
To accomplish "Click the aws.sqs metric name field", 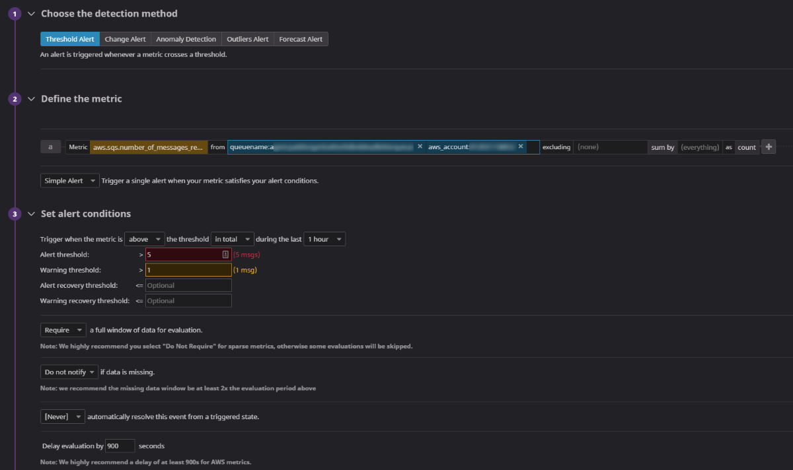I will pos(148,147).
